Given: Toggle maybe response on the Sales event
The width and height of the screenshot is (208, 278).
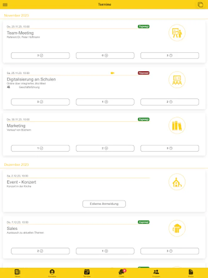Looking at the screenshot, I should tap(170, 251).
